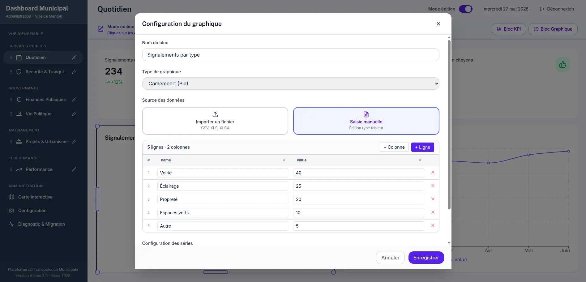Screen dimensions: 586x282
Task: Open Carte interactive
Action: pos(43,197)
